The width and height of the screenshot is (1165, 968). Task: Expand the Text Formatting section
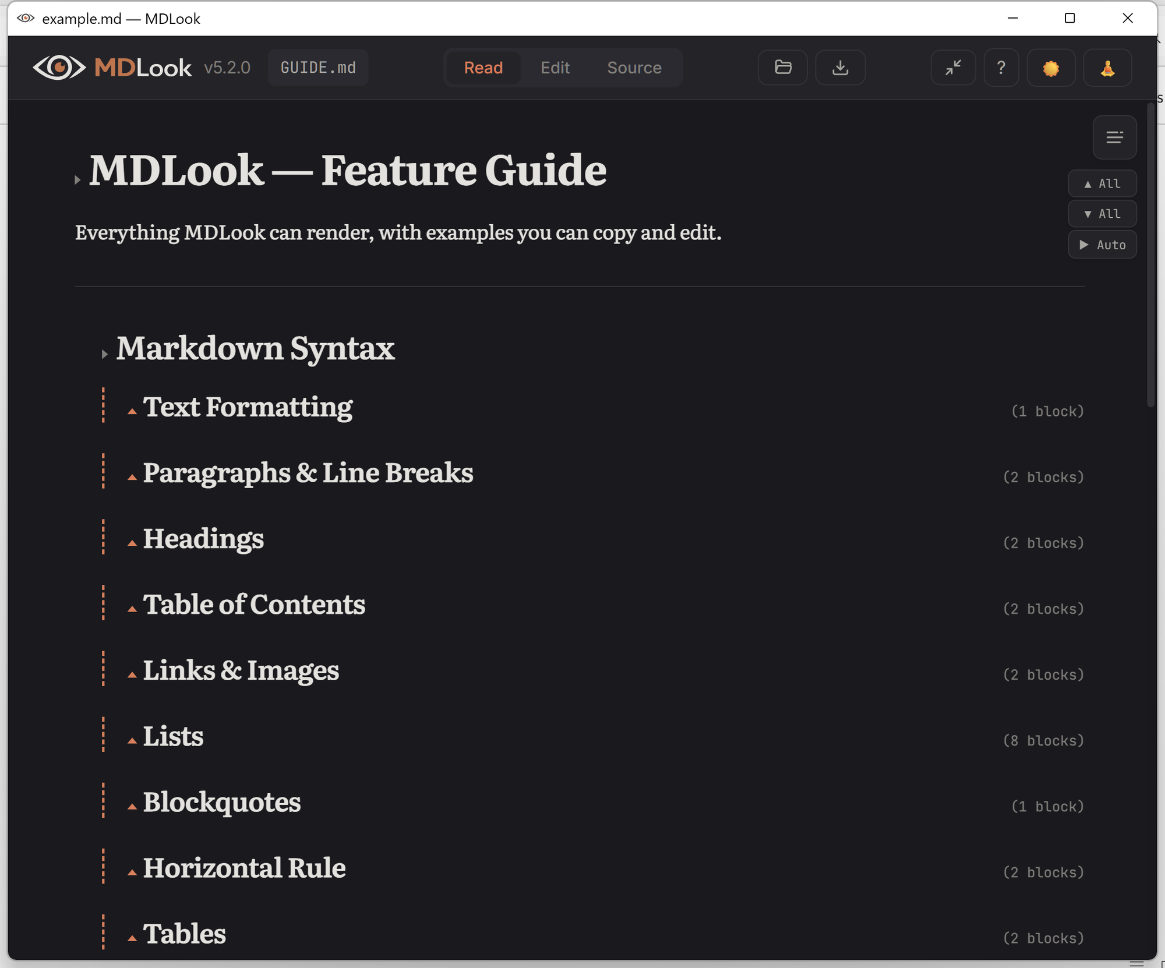click(132, 411)
